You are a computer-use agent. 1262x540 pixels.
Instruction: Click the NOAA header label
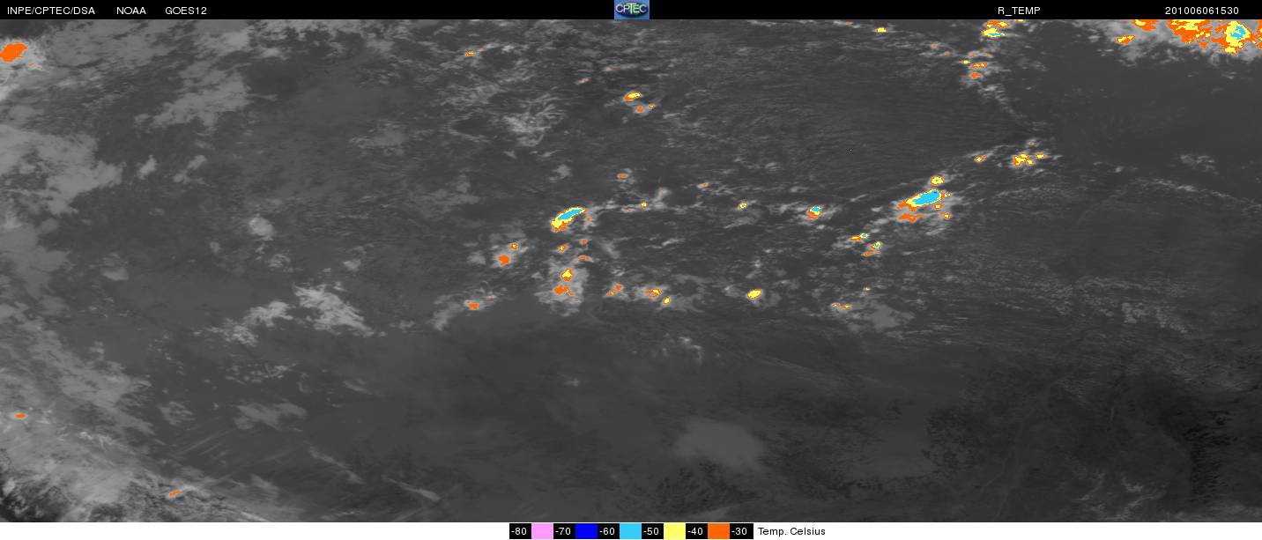click(131, 11)
